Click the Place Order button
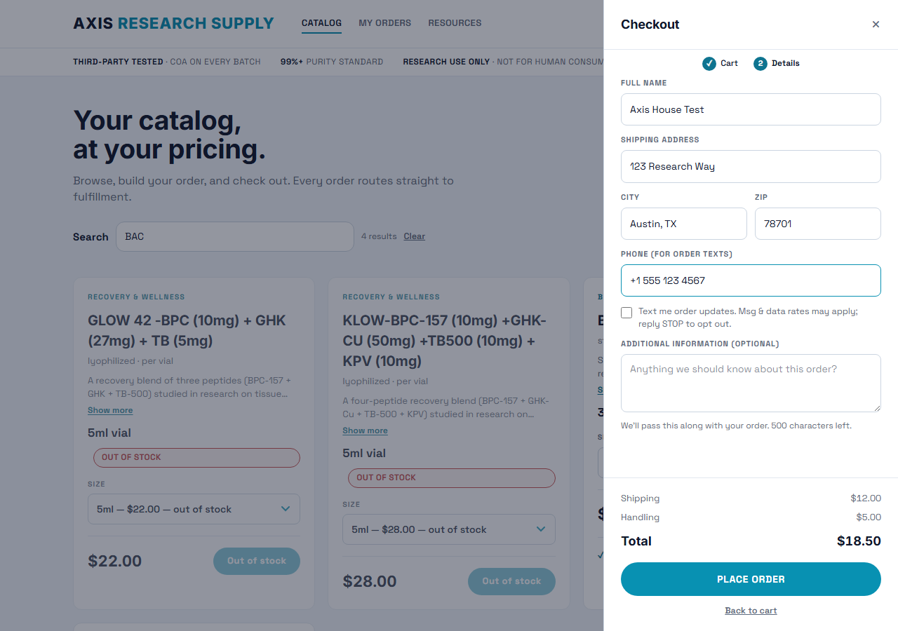The width and height of the screenshot is (898, 631). (x=751, y=579)
